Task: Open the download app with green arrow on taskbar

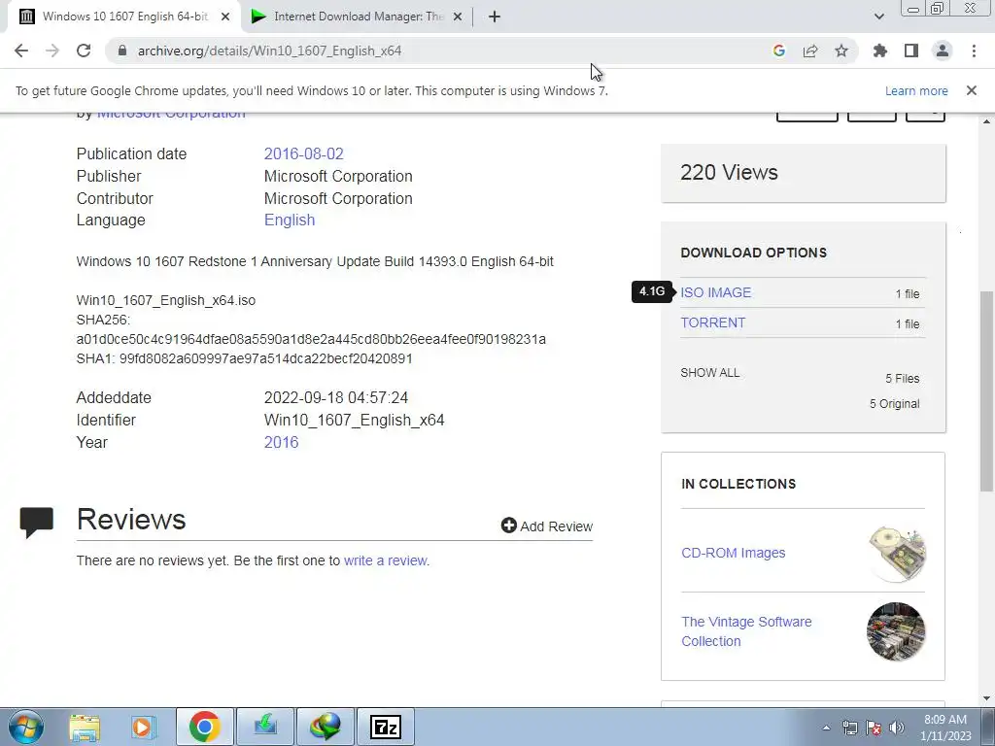Action: coord(265,727)
